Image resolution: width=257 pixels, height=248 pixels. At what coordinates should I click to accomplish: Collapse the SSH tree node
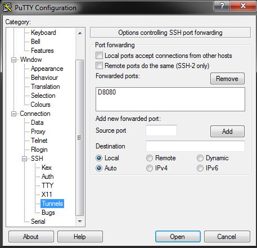coord(24,159)
